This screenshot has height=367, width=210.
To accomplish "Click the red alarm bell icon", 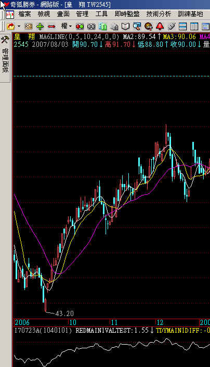I will point(160,27).
